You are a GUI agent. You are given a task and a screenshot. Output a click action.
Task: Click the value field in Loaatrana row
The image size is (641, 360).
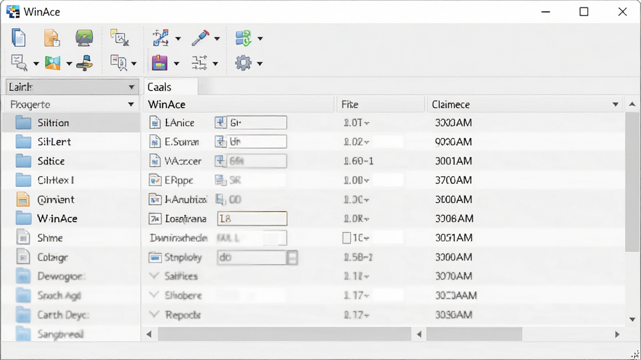pyautogui.click(x=252, y=218)
